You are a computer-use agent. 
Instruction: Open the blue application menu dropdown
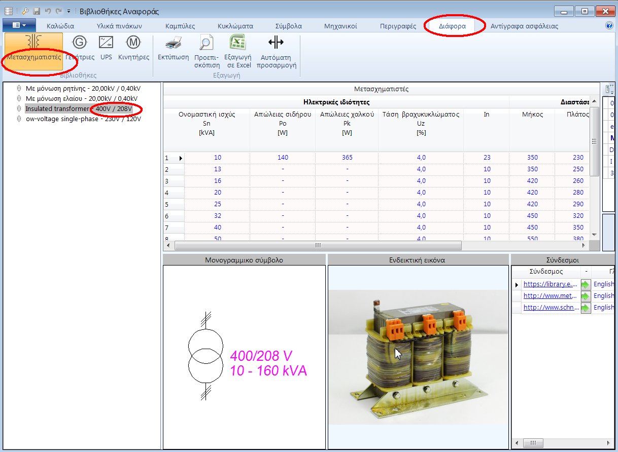point(18,24)
